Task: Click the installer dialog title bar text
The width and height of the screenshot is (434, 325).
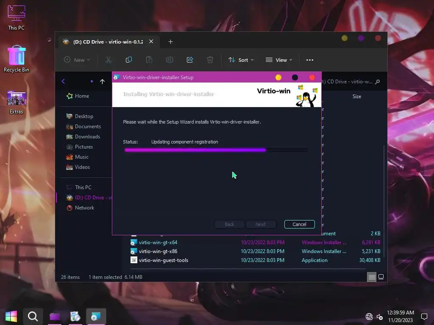Action: tap(158, 77)
